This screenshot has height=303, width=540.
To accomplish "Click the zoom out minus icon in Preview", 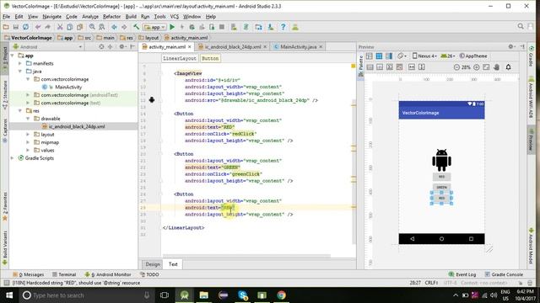I will 456,67.
